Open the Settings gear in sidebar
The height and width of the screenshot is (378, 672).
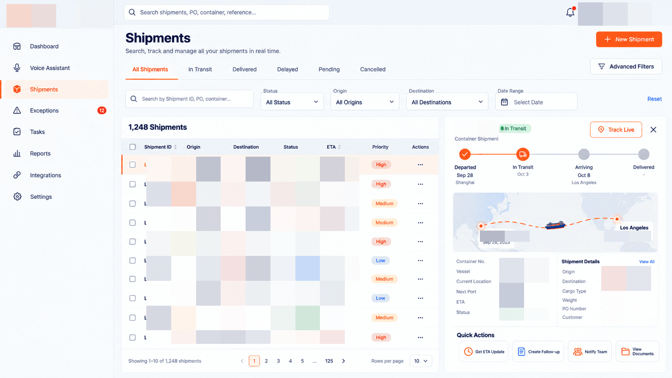pos(17,196)
